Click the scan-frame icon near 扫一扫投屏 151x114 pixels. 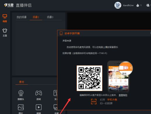point(94,101)
